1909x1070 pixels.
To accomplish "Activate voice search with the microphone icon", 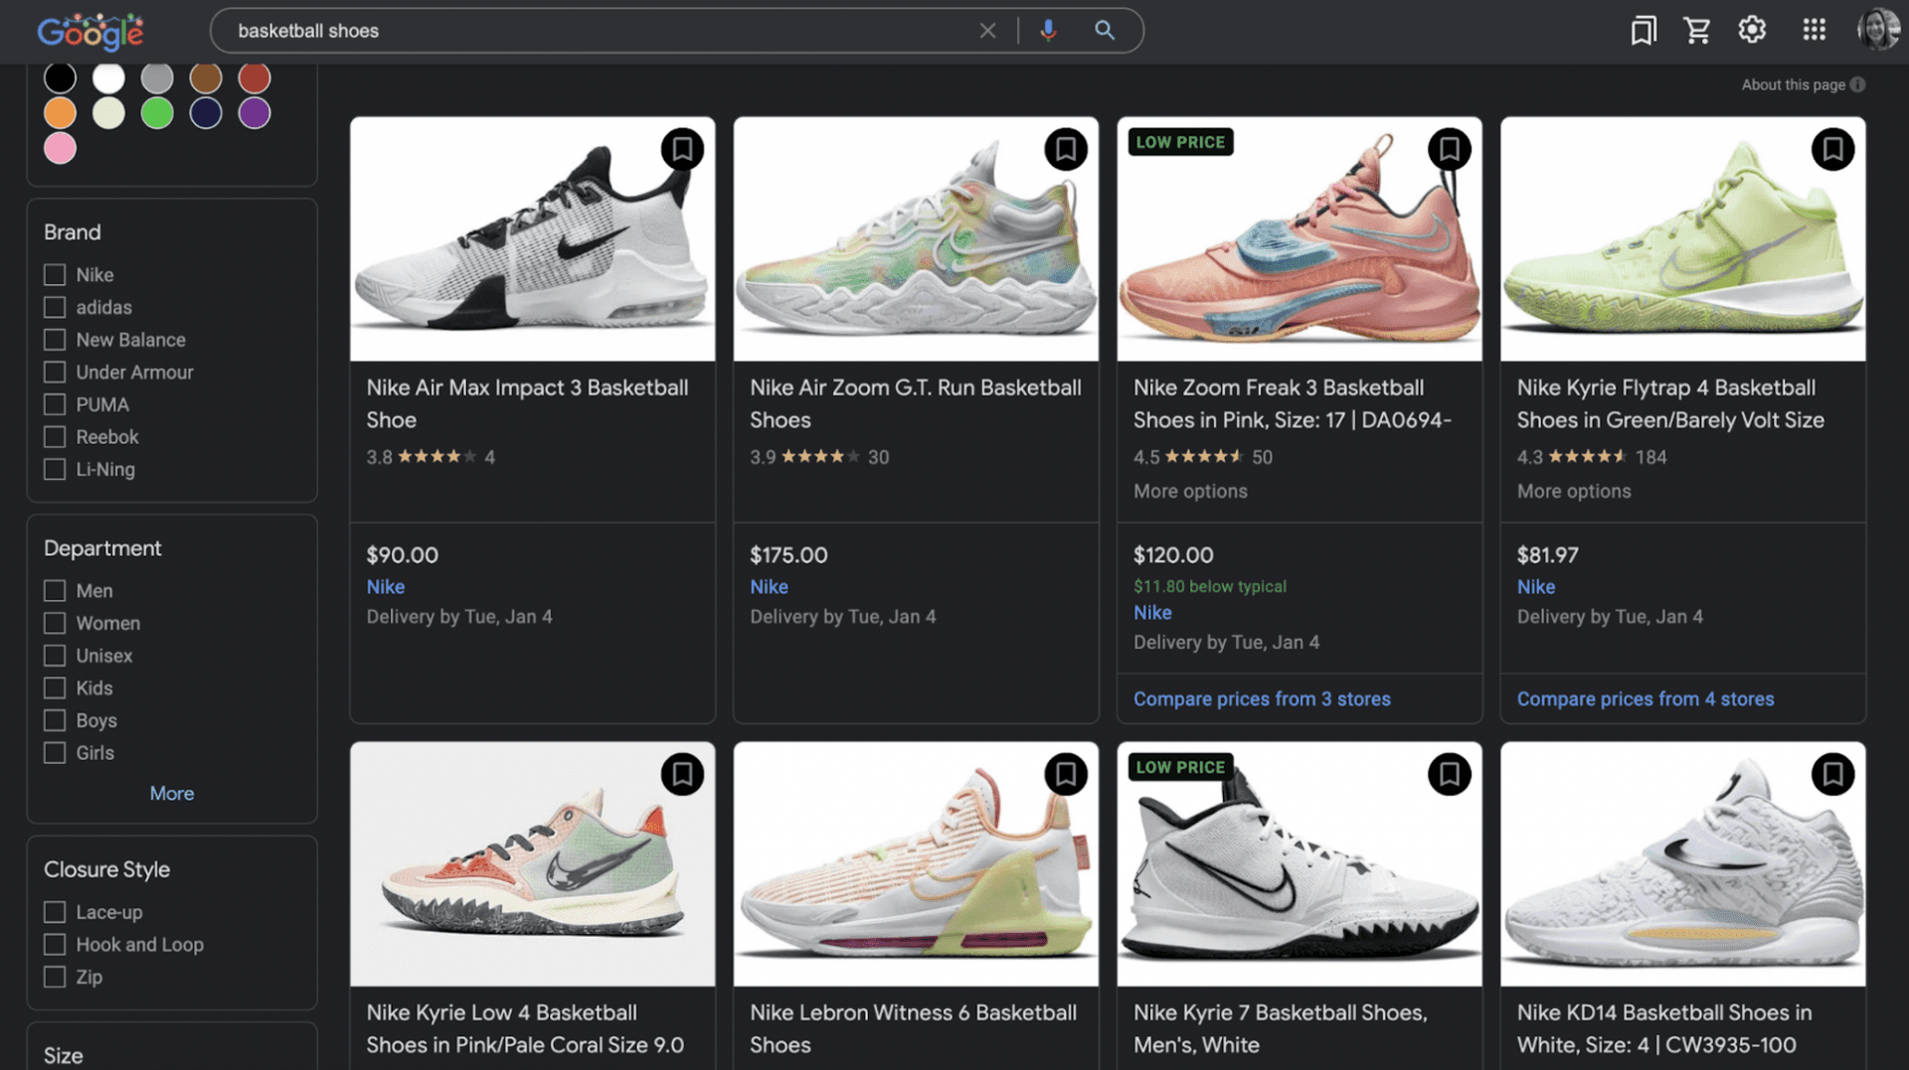I will click(x=1047, y=30).
